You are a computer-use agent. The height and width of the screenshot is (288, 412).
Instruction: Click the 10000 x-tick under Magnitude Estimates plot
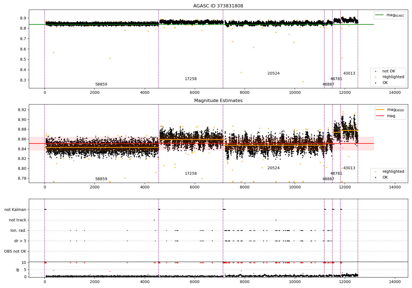point(295,187)
